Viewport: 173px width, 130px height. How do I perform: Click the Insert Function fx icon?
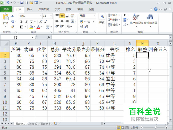(x=49, y=37)
